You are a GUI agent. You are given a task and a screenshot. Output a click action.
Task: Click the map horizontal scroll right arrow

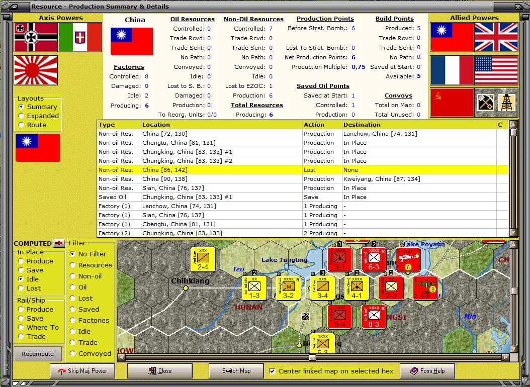point(506,357)
